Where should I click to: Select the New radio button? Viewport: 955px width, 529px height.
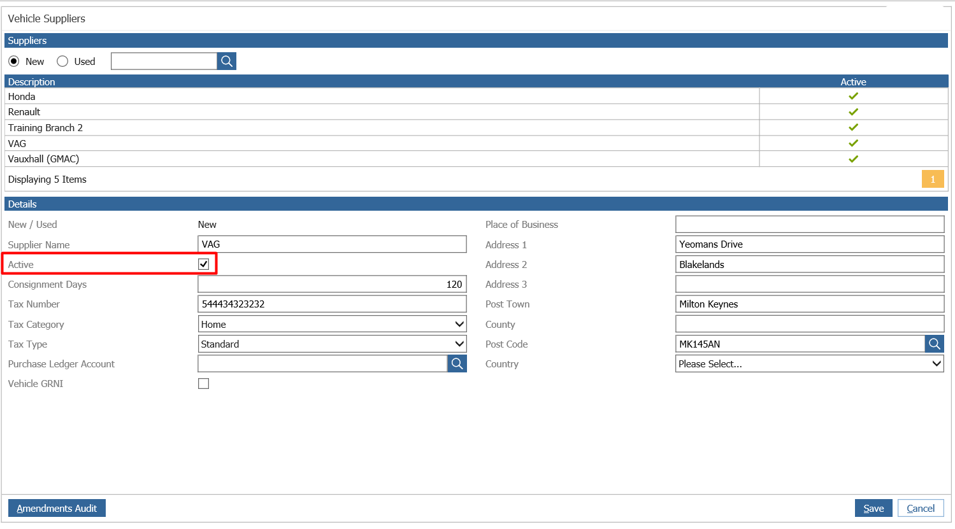[14, 61]
